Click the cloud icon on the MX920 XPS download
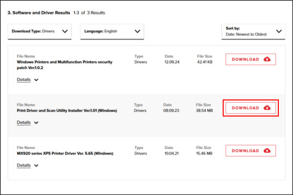 coord(267,151)
